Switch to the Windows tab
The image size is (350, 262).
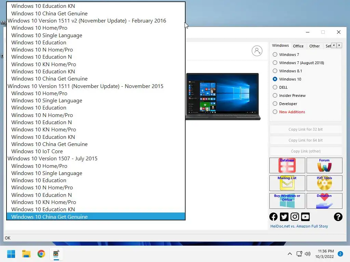pos(280,45)
